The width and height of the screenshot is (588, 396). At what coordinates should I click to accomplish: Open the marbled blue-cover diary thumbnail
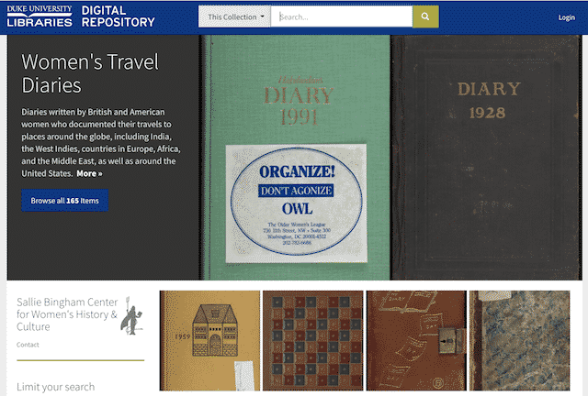point(519,341)
